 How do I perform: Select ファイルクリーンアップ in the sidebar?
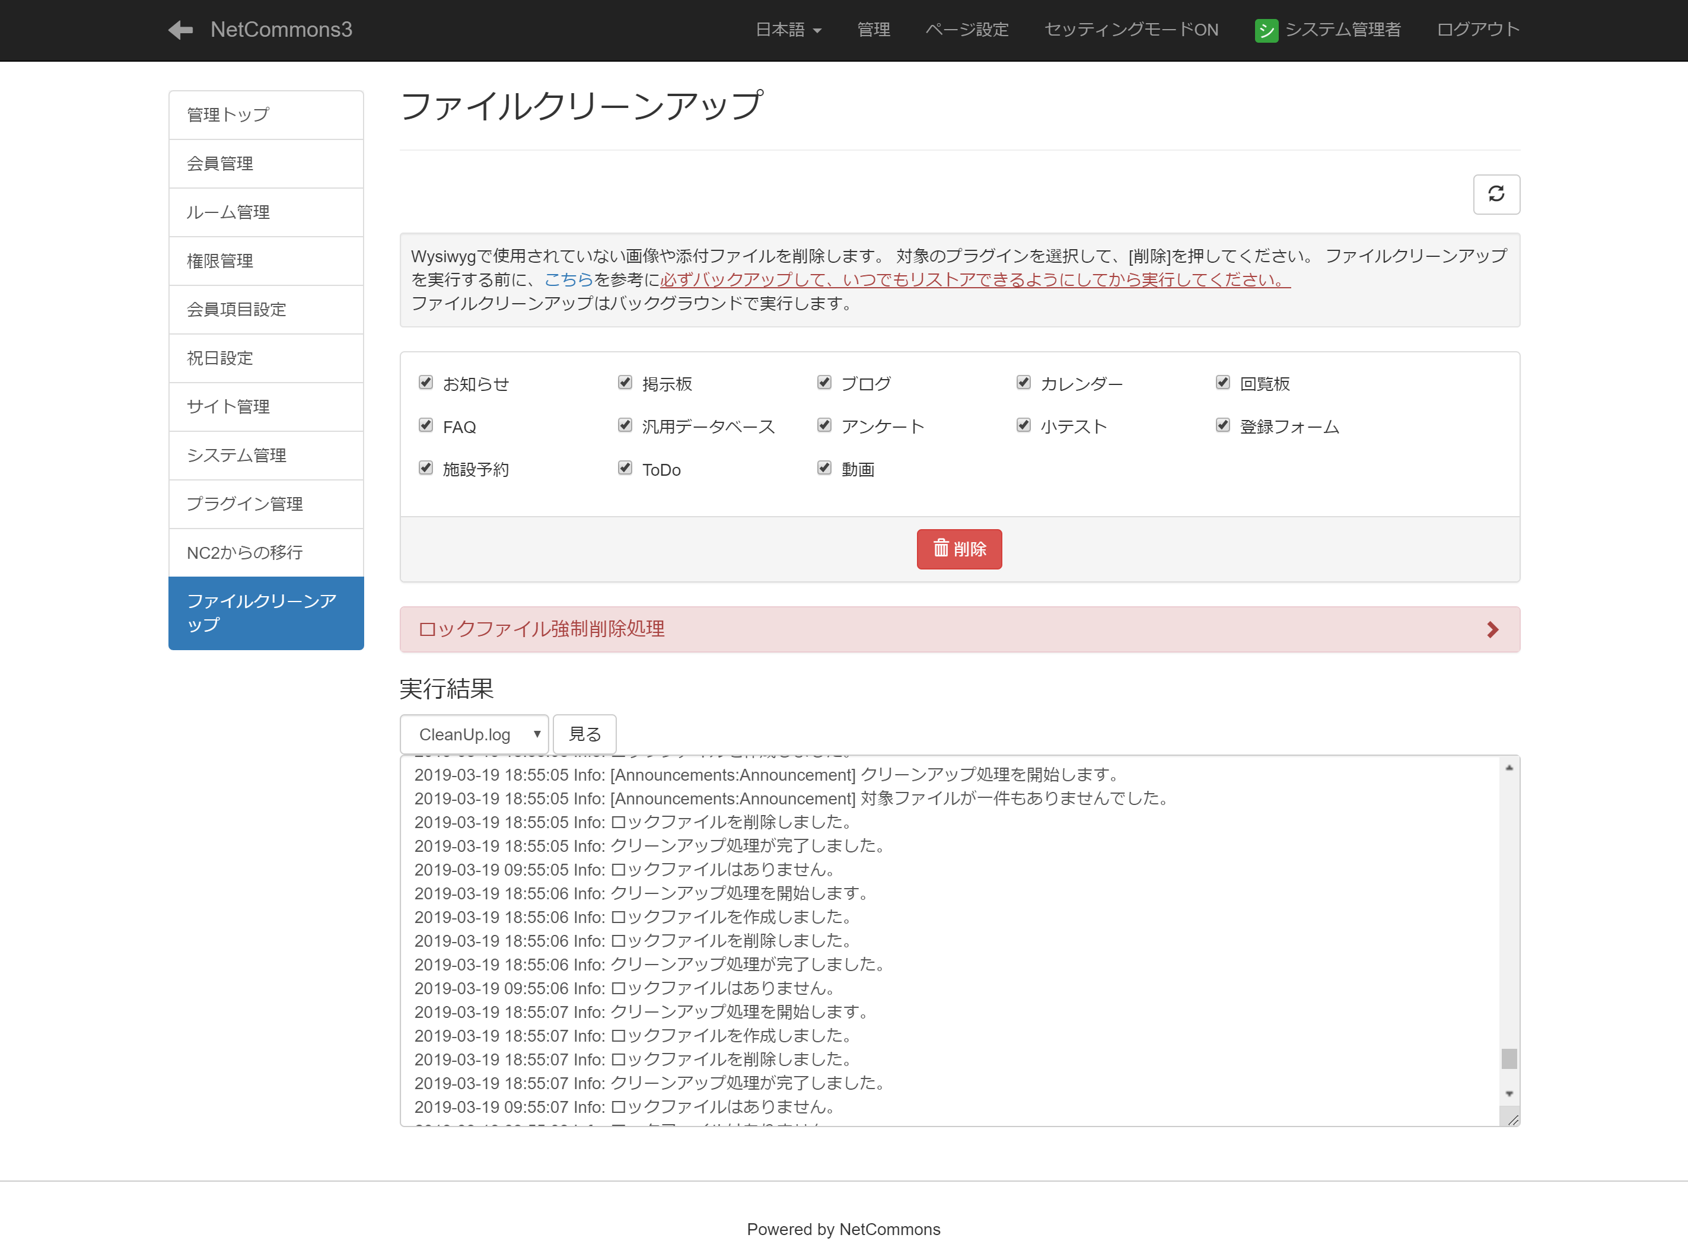pos(266,613)
